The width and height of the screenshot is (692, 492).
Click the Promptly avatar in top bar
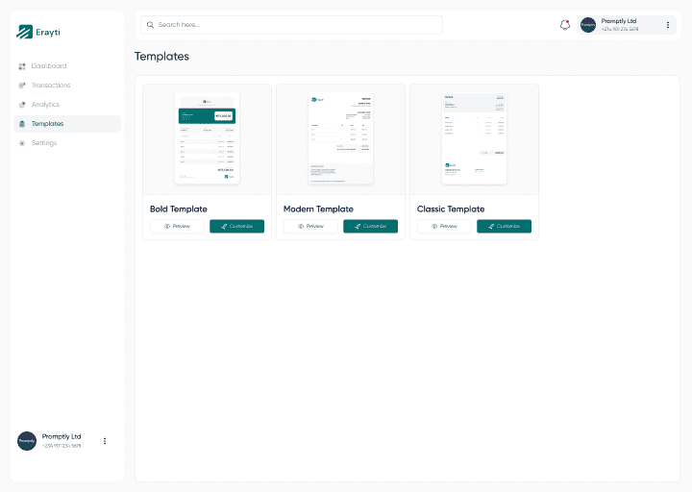pyautogui.click(x=588, y=25)
